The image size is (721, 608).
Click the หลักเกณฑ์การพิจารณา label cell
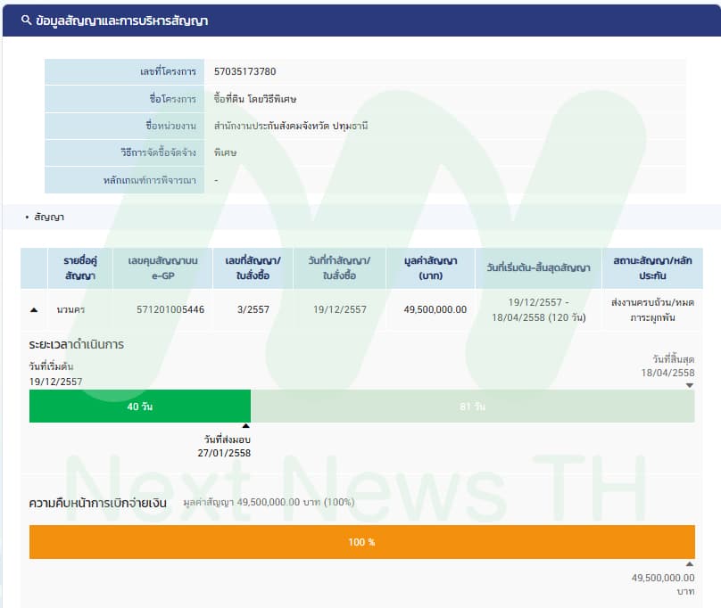point(125,180)
